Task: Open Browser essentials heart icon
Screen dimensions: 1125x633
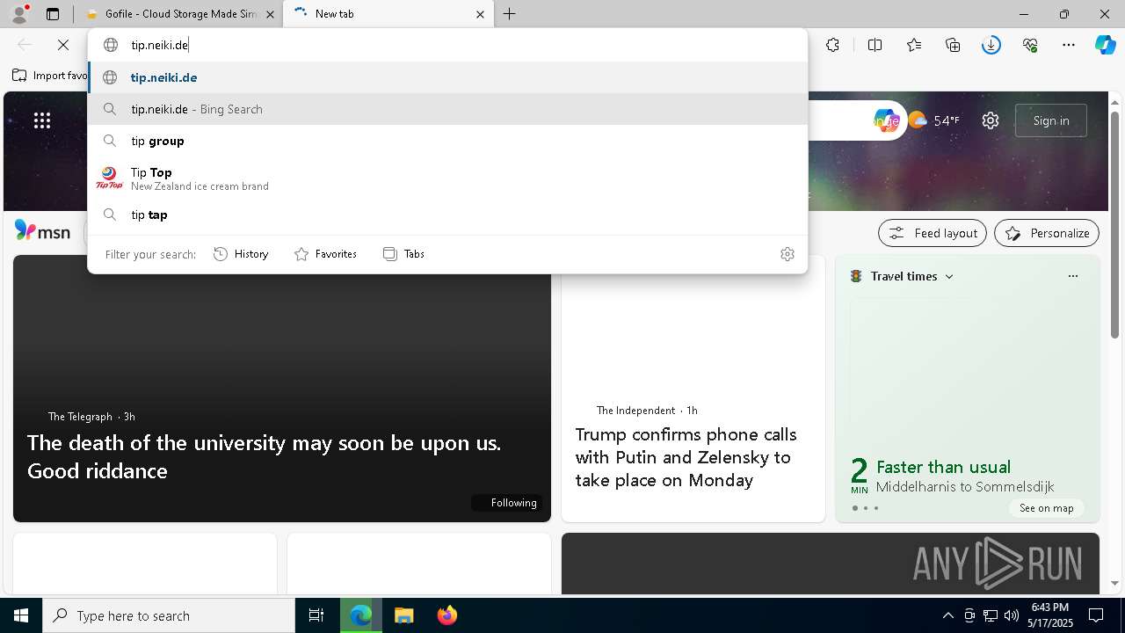Action: (1030, 45)
